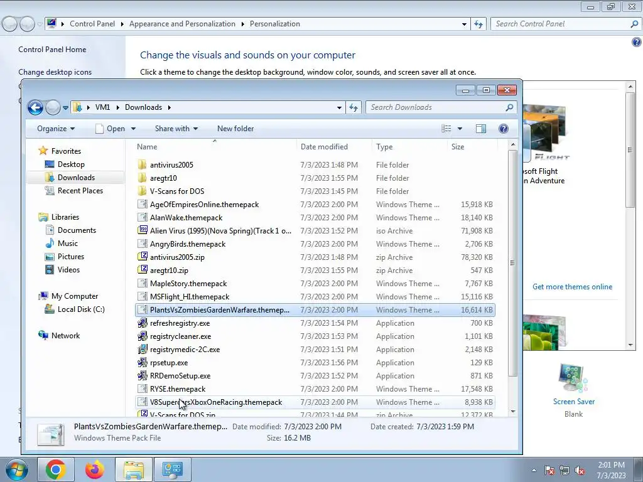Sort by Type column header

click(384, 147)
